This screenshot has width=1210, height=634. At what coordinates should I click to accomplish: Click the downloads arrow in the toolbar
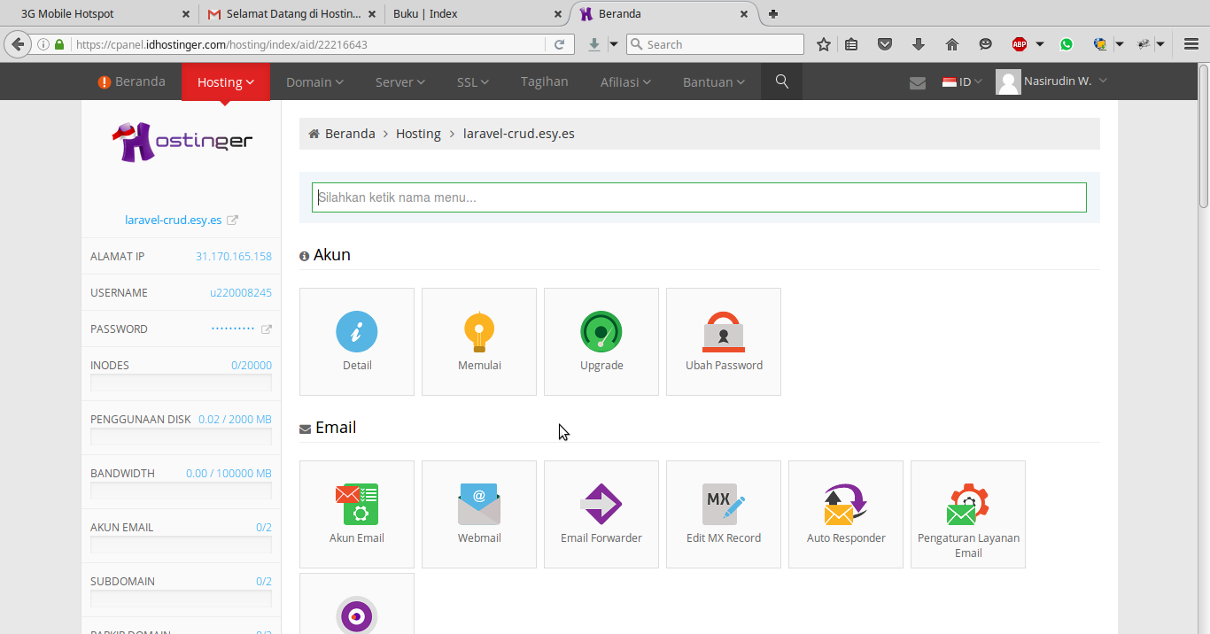pos(919,44)
